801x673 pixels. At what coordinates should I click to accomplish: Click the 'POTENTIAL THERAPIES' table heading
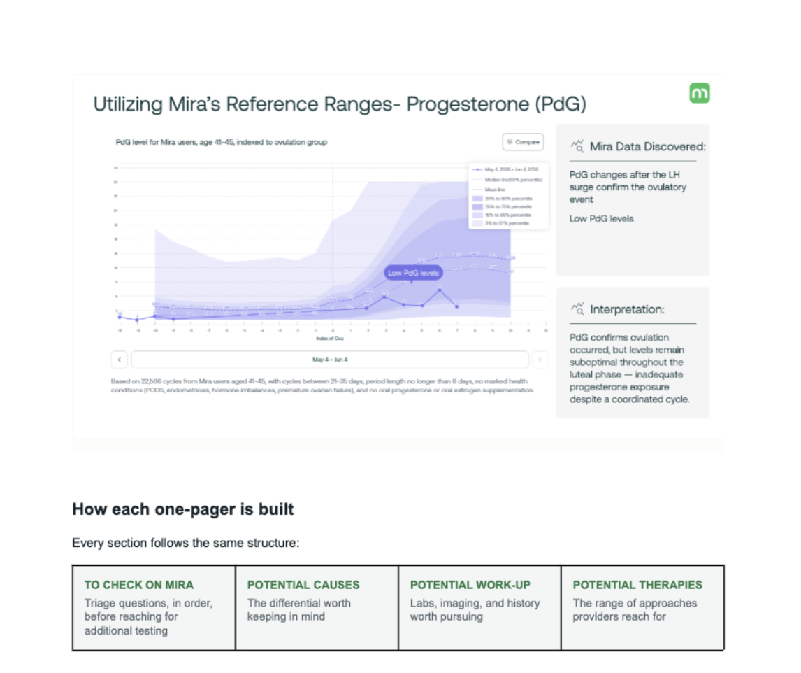tap(637, 585)
